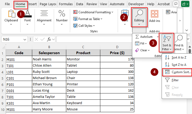Expand the Name Box dropdown arrow
This screenshot has height=114, width=192.
pos(25,39)
